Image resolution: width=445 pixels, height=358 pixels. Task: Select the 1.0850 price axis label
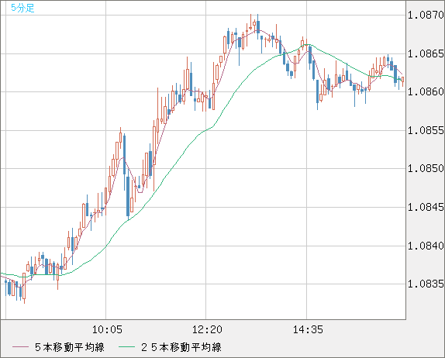tap(426, 168)
